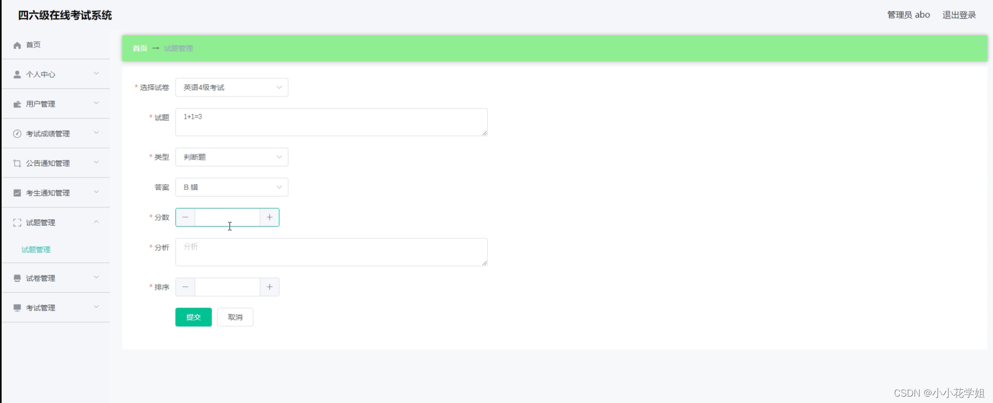The image size is (993, 403).
Task: Click the 考试管理 display icon
Action: (x=16, y=307)
